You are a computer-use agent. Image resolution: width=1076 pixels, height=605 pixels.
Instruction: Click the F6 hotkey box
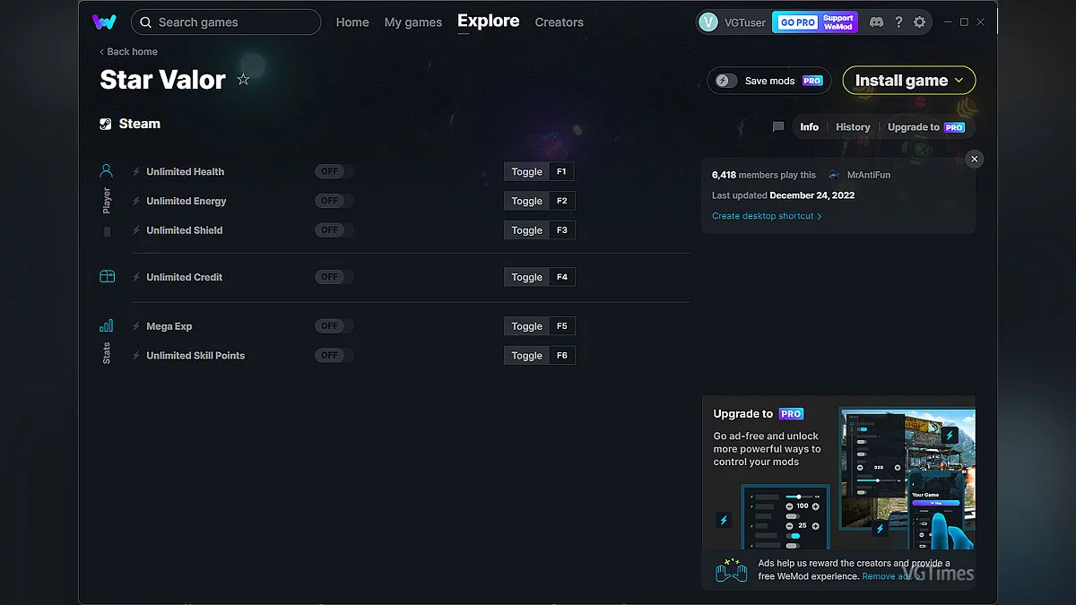[562, 356]
